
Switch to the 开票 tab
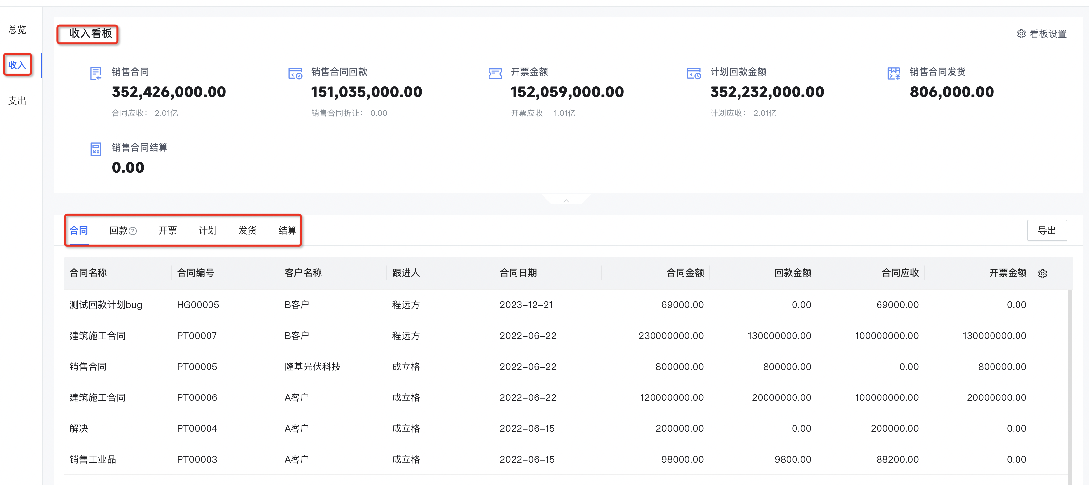167,230
